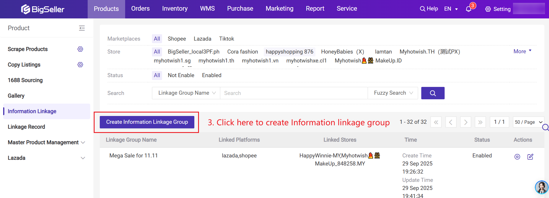Screen dimensions: 549x198
Task: Click Create Information Linkage Group button
Action: [x=147, y=122]
